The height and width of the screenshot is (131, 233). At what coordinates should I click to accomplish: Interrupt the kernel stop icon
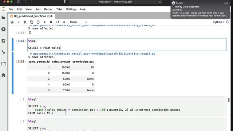[x=51, y=22]
